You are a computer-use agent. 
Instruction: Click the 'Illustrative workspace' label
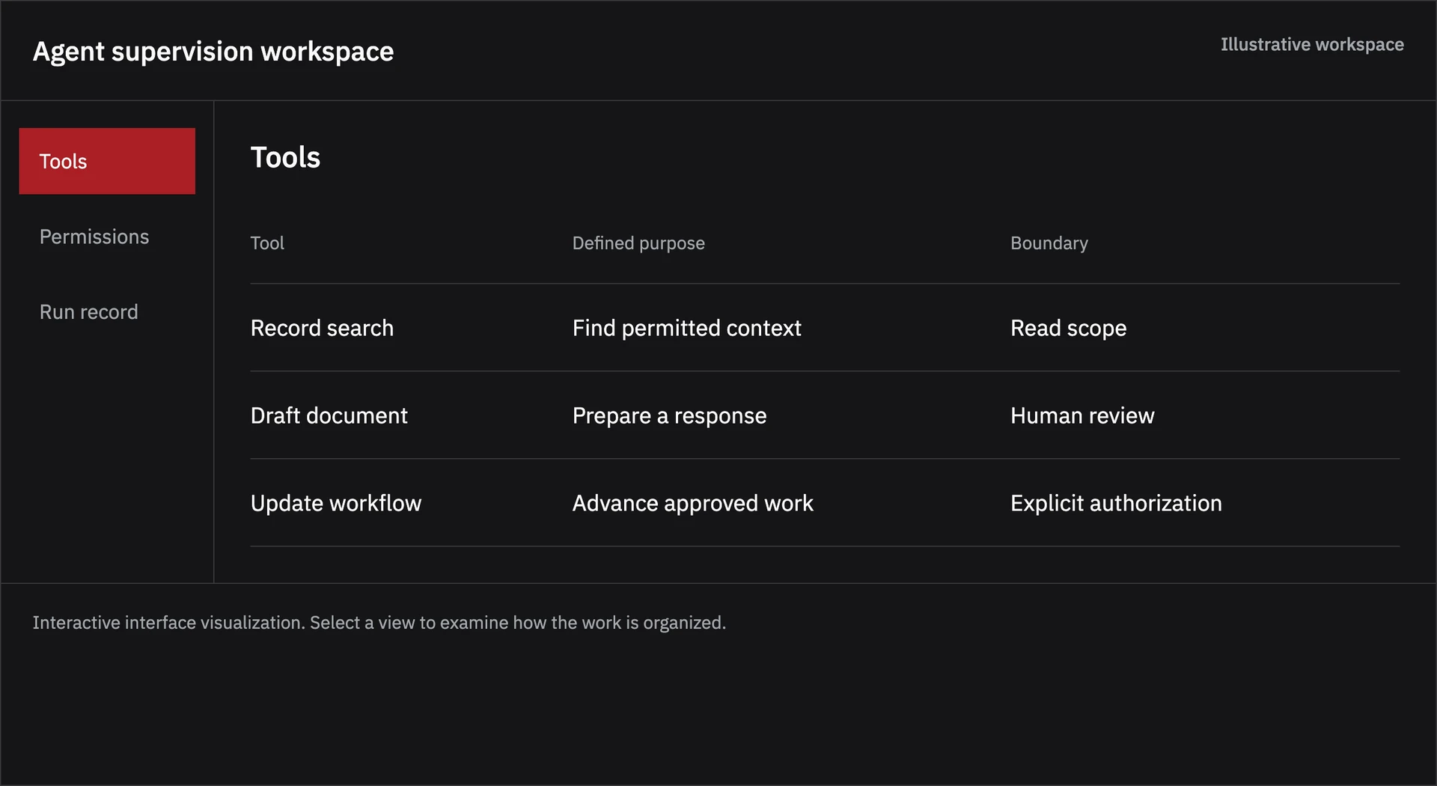(x=1312, y=44)
